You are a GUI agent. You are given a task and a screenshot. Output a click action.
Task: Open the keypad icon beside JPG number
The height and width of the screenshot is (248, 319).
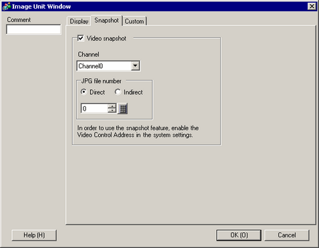point(123,109)
